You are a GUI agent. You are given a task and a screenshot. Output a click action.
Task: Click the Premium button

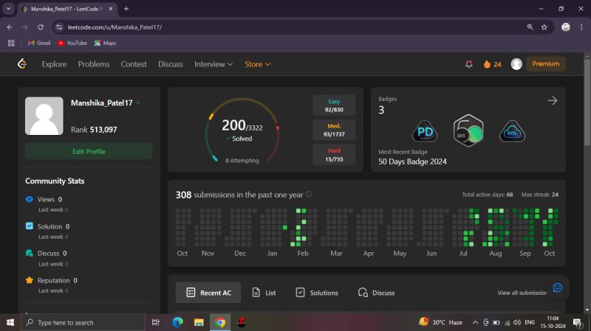pos(545,64)
